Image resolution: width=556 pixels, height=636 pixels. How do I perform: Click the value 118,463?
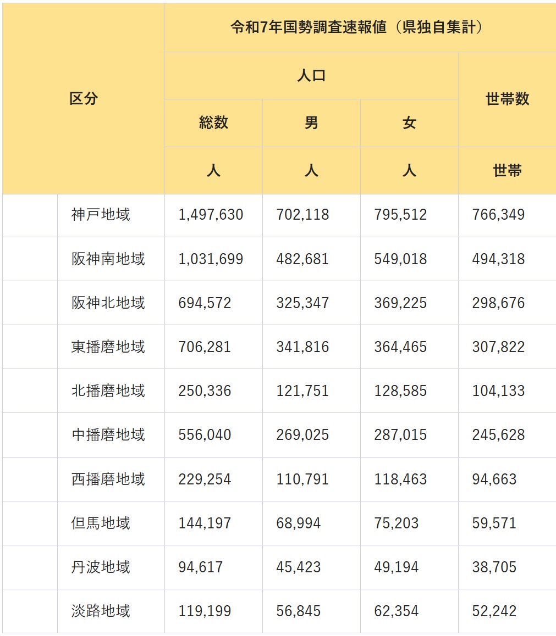[400, 479]
